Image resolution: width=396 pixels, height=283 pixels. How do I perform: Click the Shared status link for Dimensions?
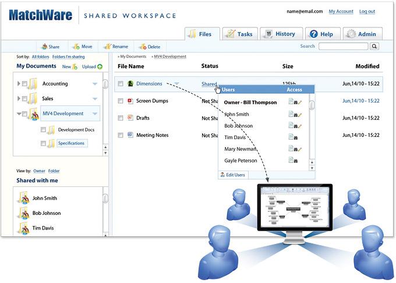pos(209,84)
